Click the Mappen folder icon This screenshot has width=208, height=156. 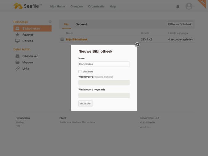pyautogui.click(x=17, y=62)
